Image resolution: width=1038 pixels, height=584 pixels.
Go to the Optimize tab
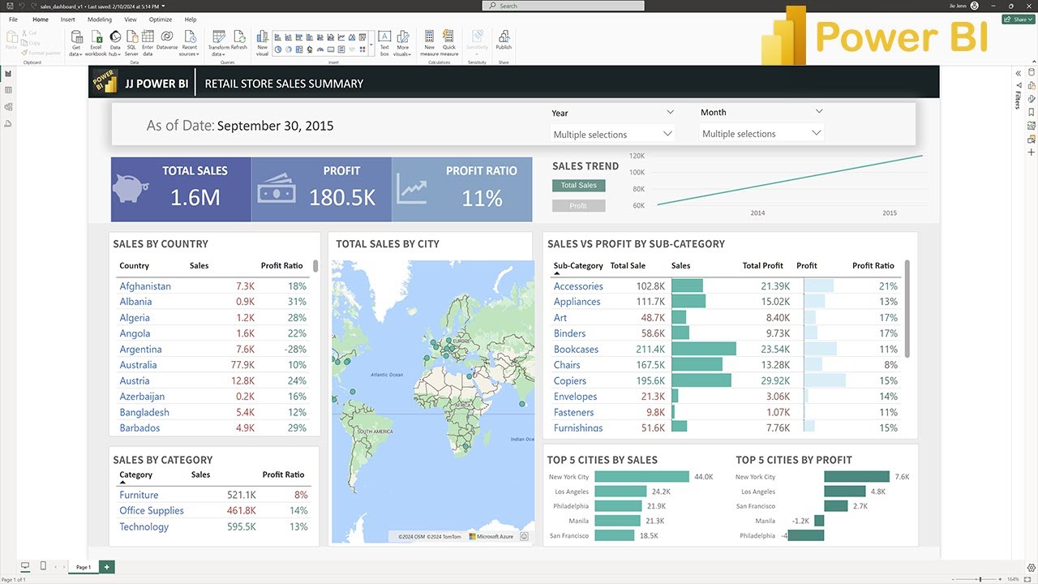(160, 19)
